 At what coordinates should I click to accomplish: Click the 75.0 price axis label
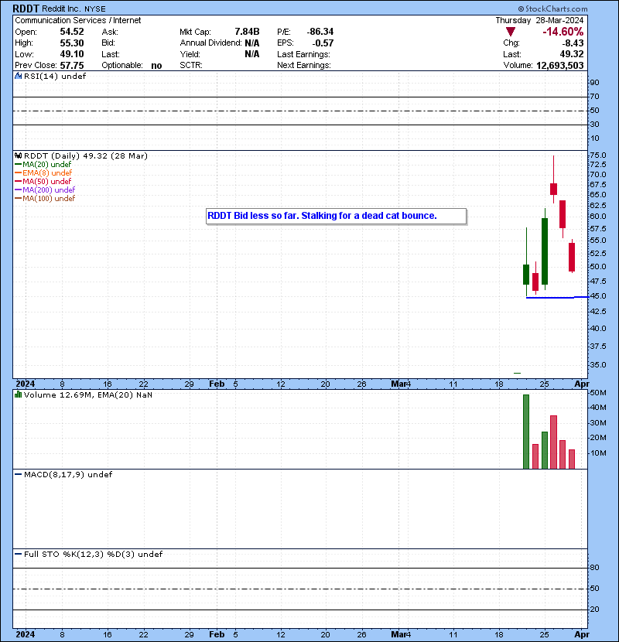pyautogui.click(x=598, y=155)
